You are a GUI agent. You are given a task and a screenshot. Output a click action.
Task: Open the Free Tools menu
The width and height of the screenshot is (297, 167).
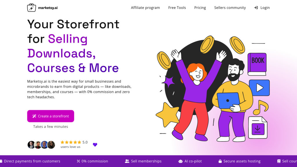177,8
